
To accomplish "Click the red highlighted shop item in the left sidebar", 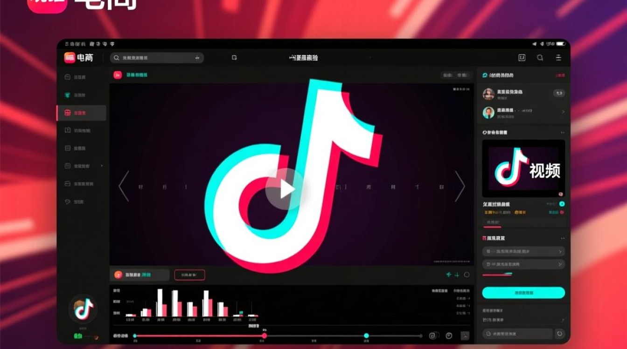I will pos(81,113).
